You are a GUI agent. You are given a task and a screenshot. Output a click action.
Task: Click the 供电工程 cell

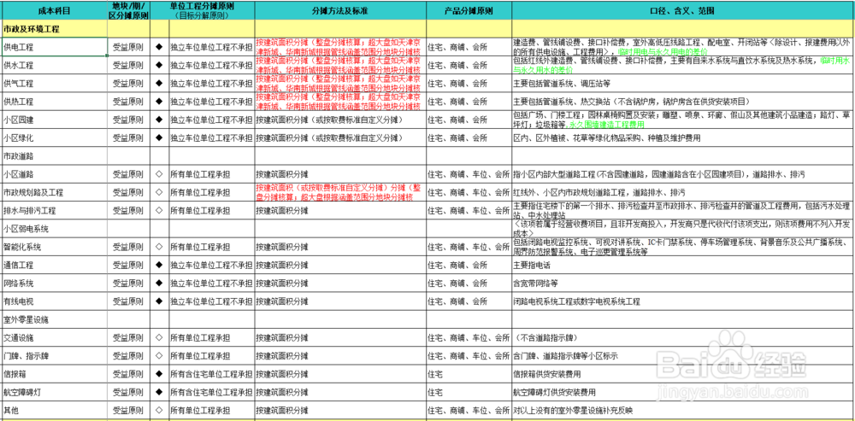53,47
